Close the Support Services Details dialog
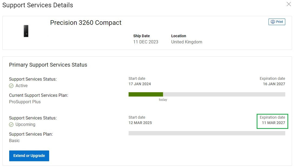Viewport: 295px width, 168px height. tap(289, 4)
